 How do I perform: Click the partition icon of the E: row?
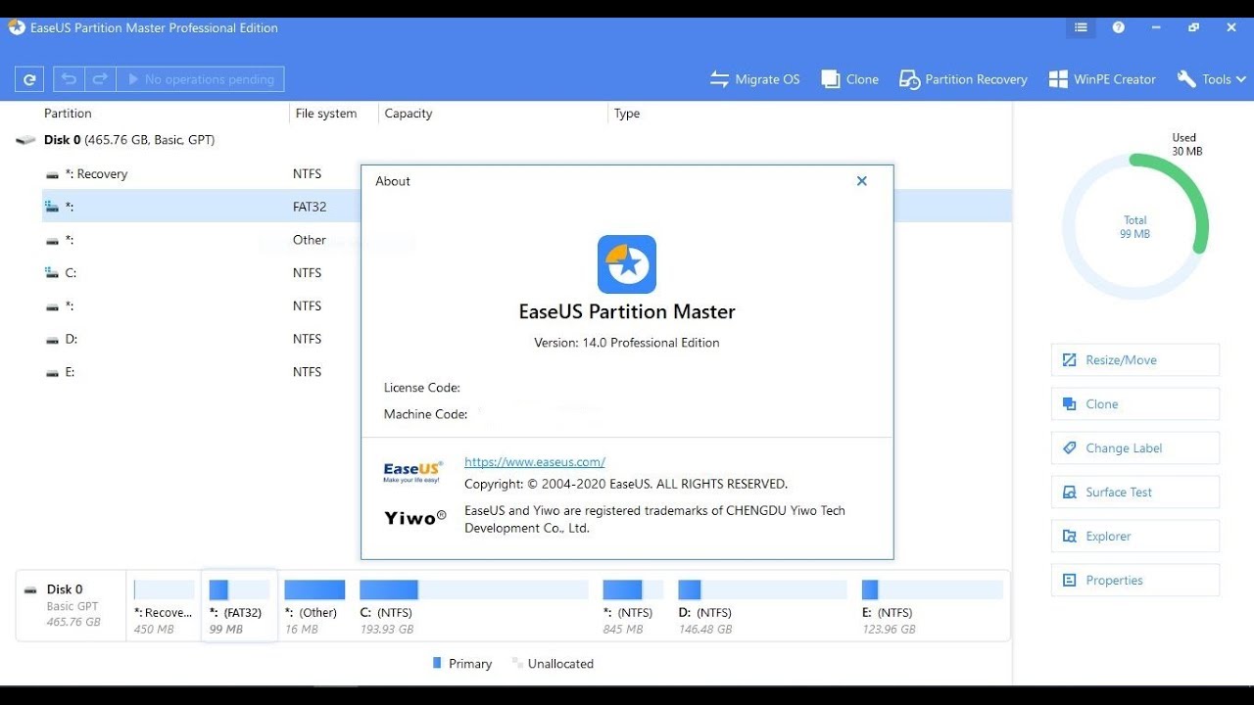[52, 373]
